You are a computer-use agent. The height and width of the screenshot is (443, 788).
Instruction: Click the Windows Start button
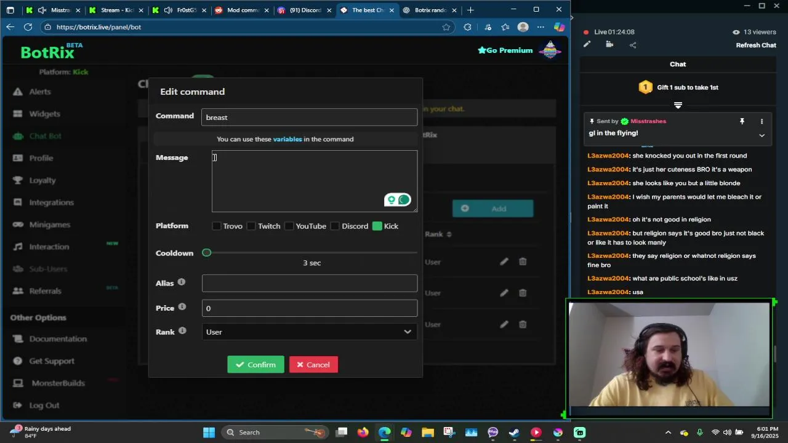pos(209,432)
